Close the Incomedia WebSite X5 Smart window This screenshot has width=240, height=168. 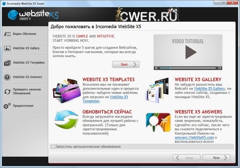[233, 3]
